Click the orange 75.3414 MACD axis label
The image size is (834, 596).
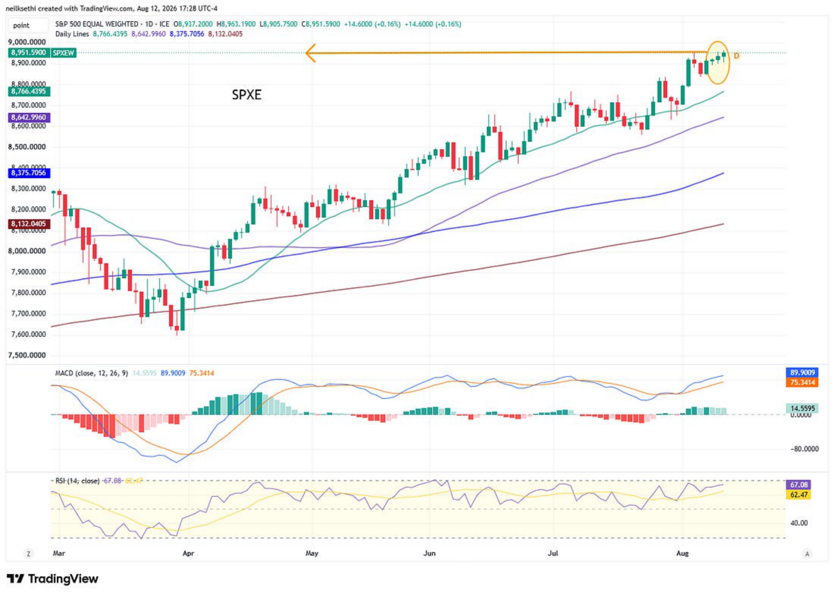[x=802, y=382]
